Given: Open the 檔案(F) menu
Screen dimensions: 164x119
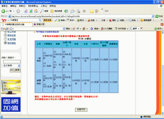Looking at the screenshot, I should click(5, 6).
